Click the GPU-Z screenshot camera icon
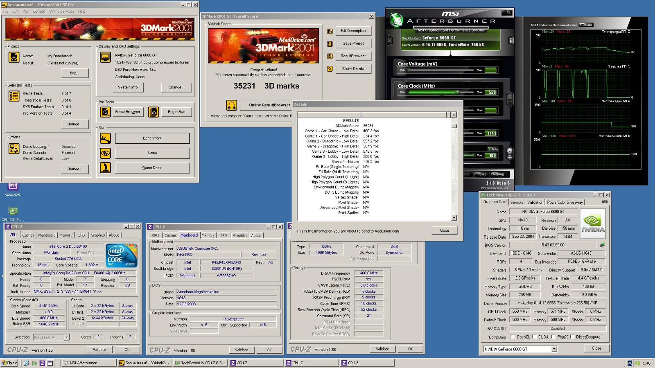The image size is (655, 368). [x=605, y=202]
